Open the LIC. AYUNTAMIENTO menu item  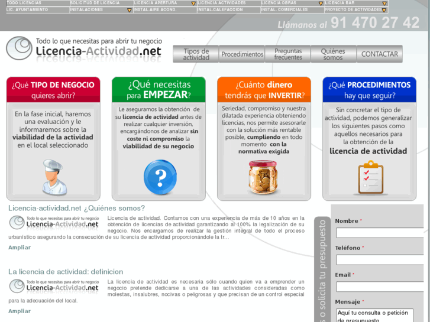pos(38,9)
